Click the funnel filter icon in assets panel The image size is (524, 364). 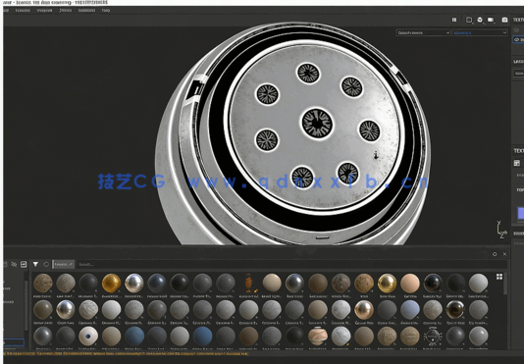35,264
